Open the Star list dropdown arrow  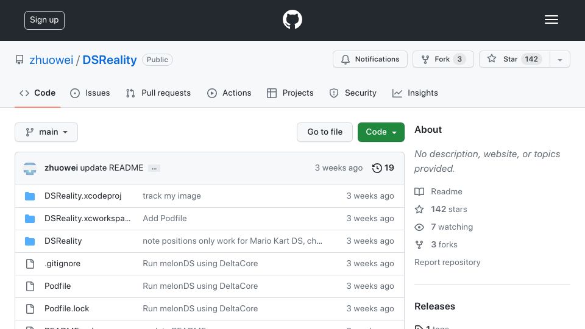tap(559, 59)
